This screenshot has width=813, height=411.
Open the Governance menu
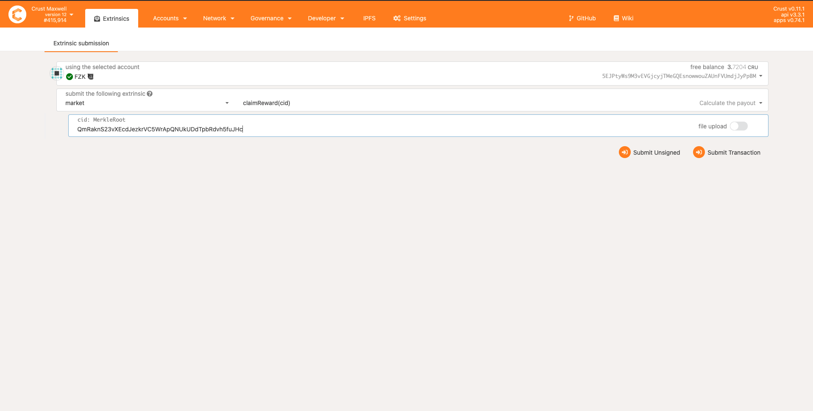[271, 18]
